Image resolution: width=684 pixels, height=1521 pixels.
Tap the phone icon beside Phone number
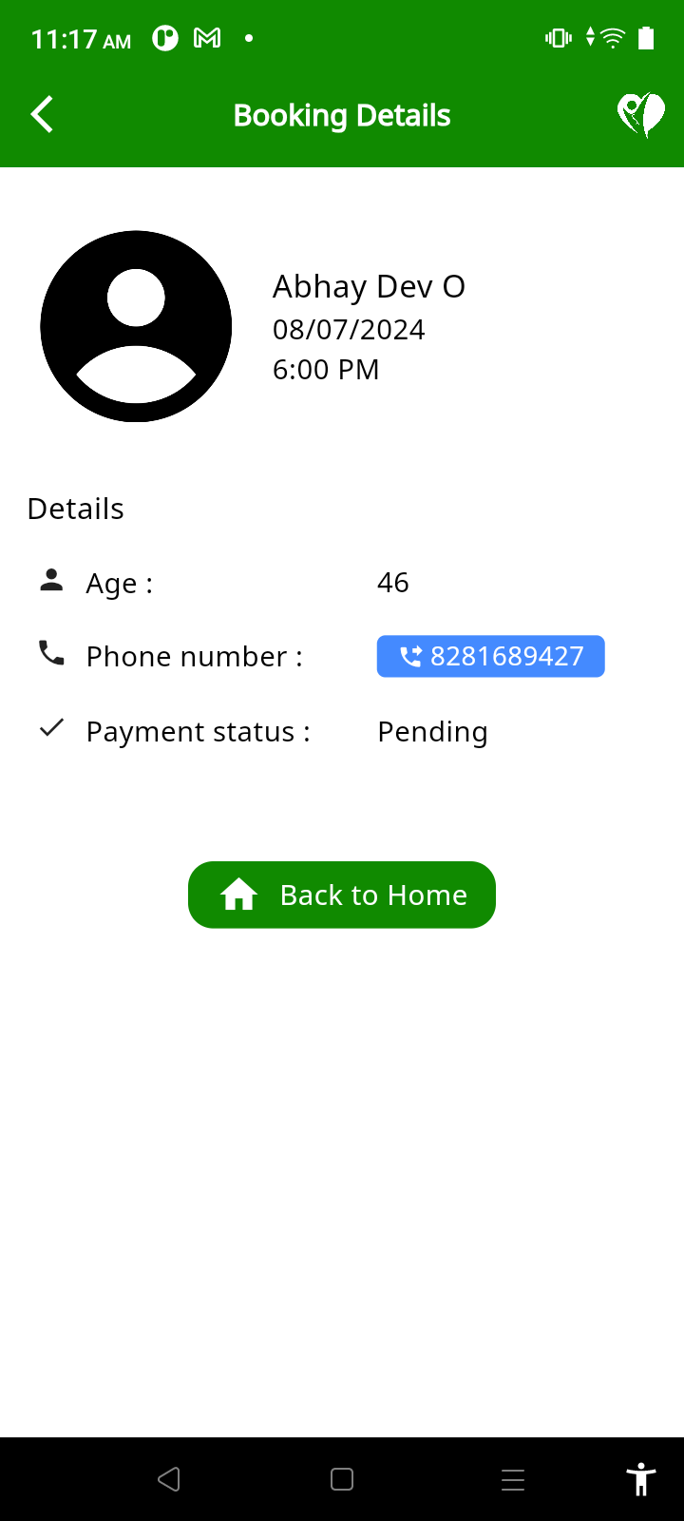click(51, 653)
